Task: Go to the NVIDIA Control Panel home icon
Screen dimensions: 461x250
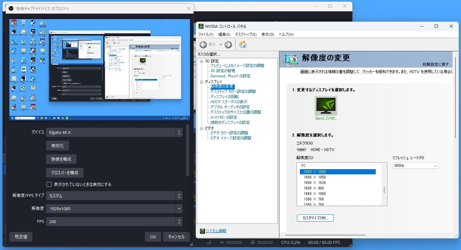Action: pyautogui.click(x=243, y=45)
